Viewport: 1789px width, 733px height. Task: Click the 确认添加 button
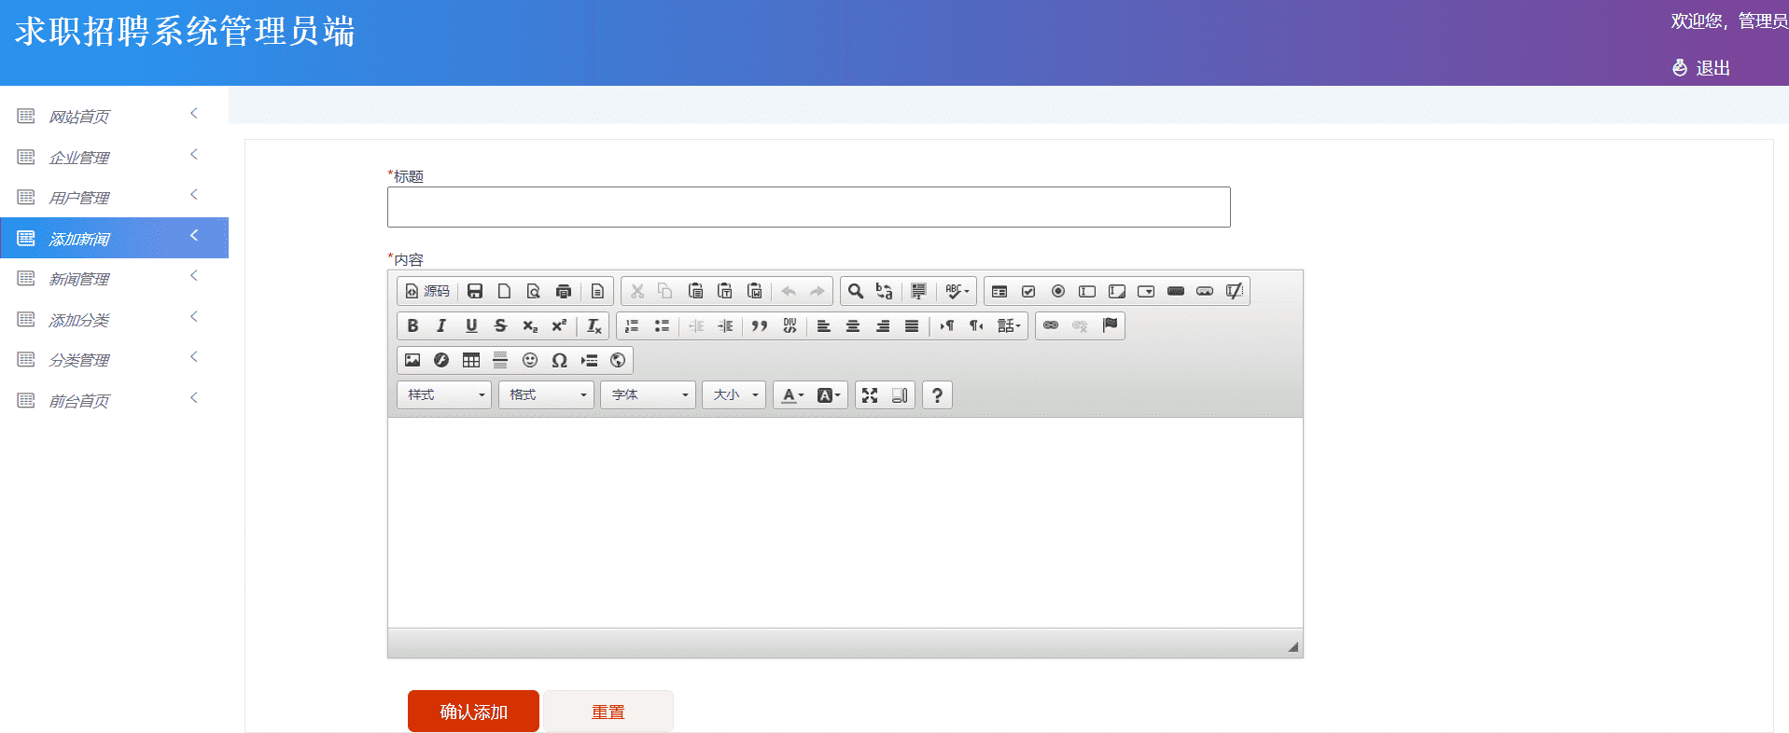point(473,712)
